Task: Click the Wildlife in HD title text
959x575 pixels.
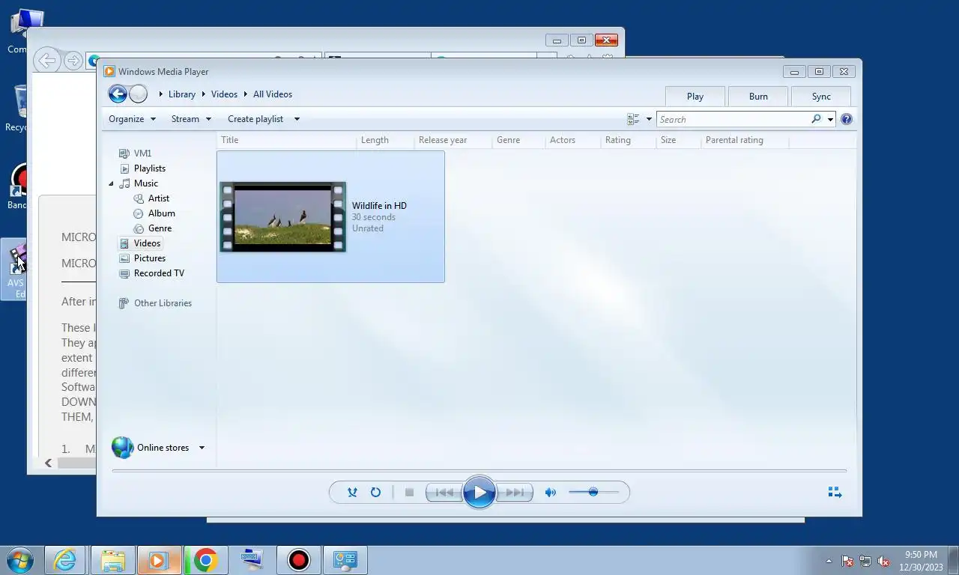Action: [379, 206]
